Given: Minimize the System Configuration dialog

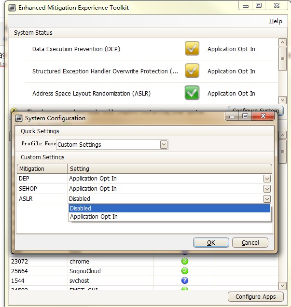Looking at the screenshot, I should [x=232, y=116].
